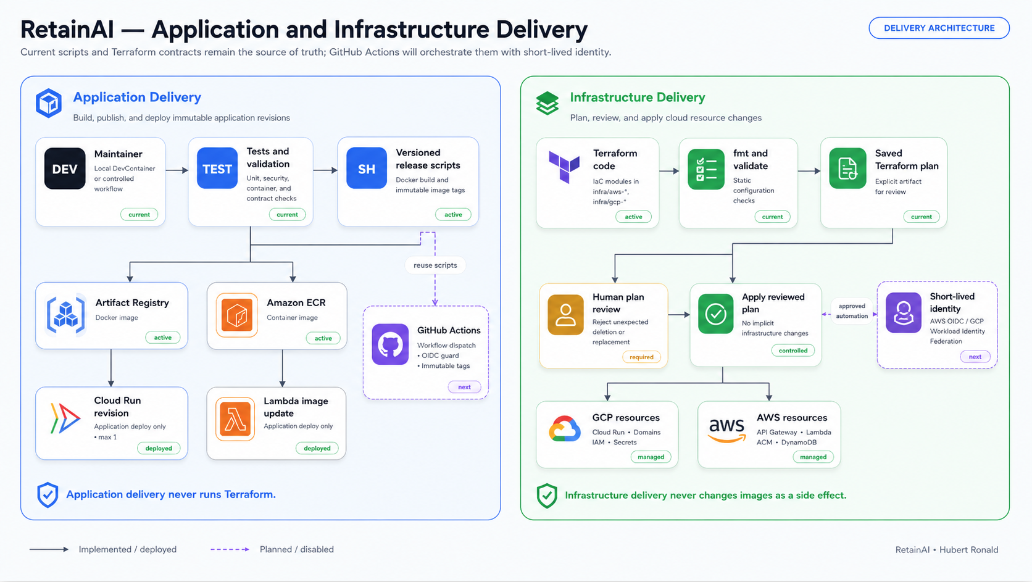Click the 'Planned / disabled' legend label
1032x582 pixels.
pos(296,549)
